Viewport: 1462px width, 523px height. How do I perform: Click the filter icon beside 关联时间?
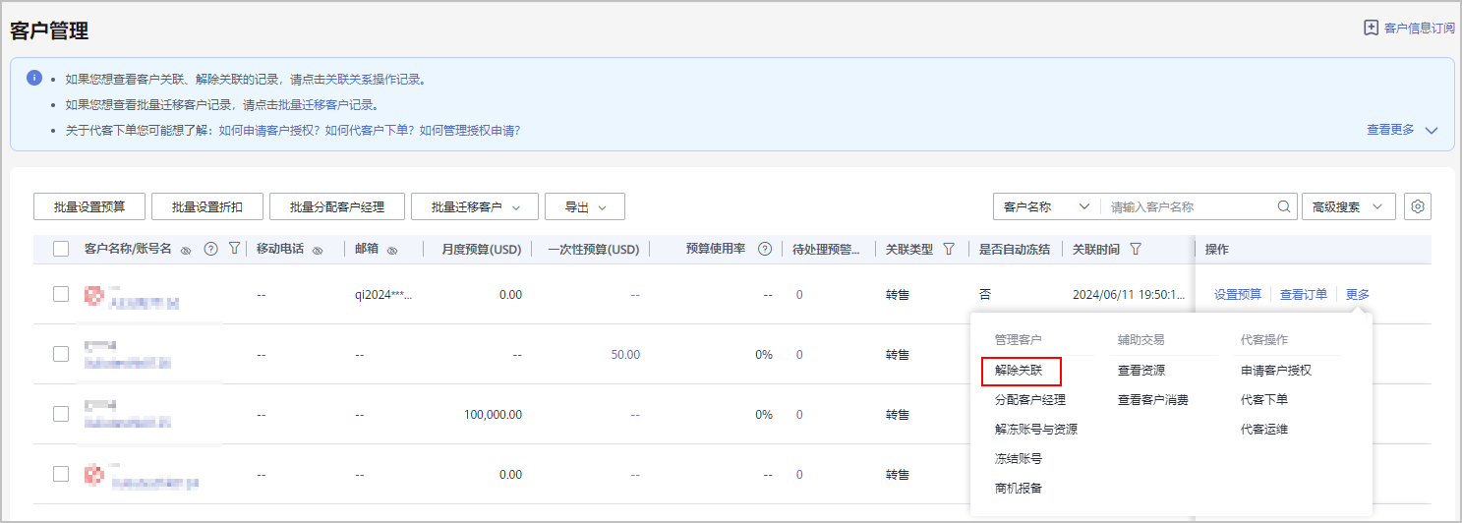1136,250
